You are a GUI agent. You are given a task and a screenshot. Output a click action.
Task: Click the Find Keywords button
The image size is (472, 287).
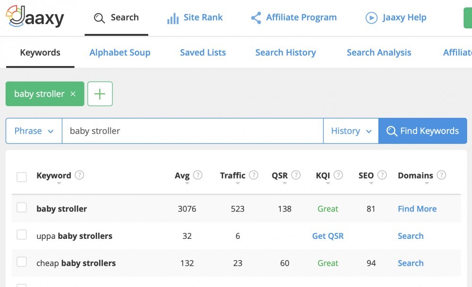pos(422,131)
